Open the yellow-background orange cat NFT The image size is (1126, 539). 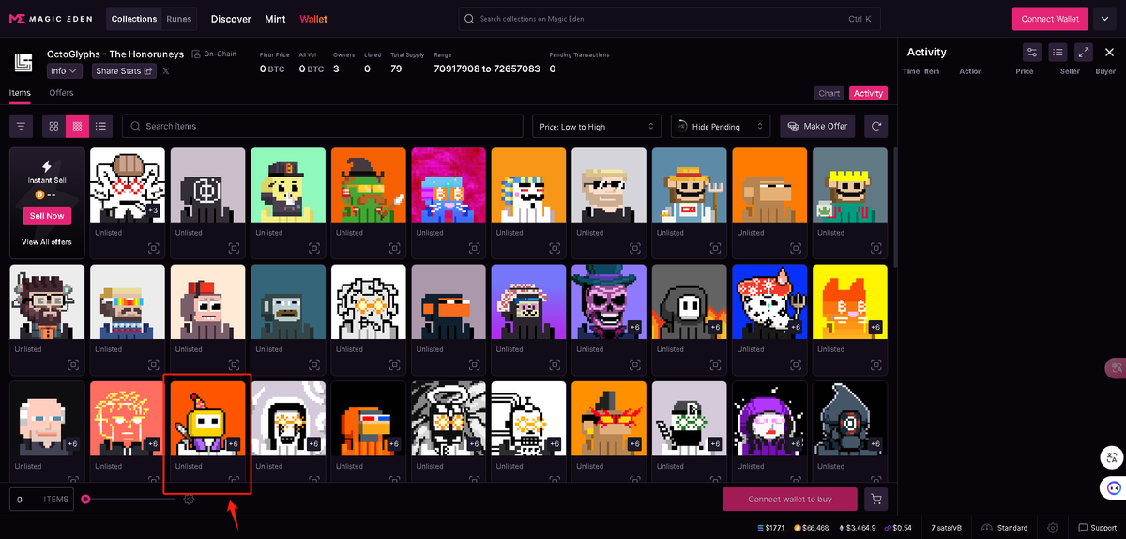pyautogui.click(x=850, y=301)
